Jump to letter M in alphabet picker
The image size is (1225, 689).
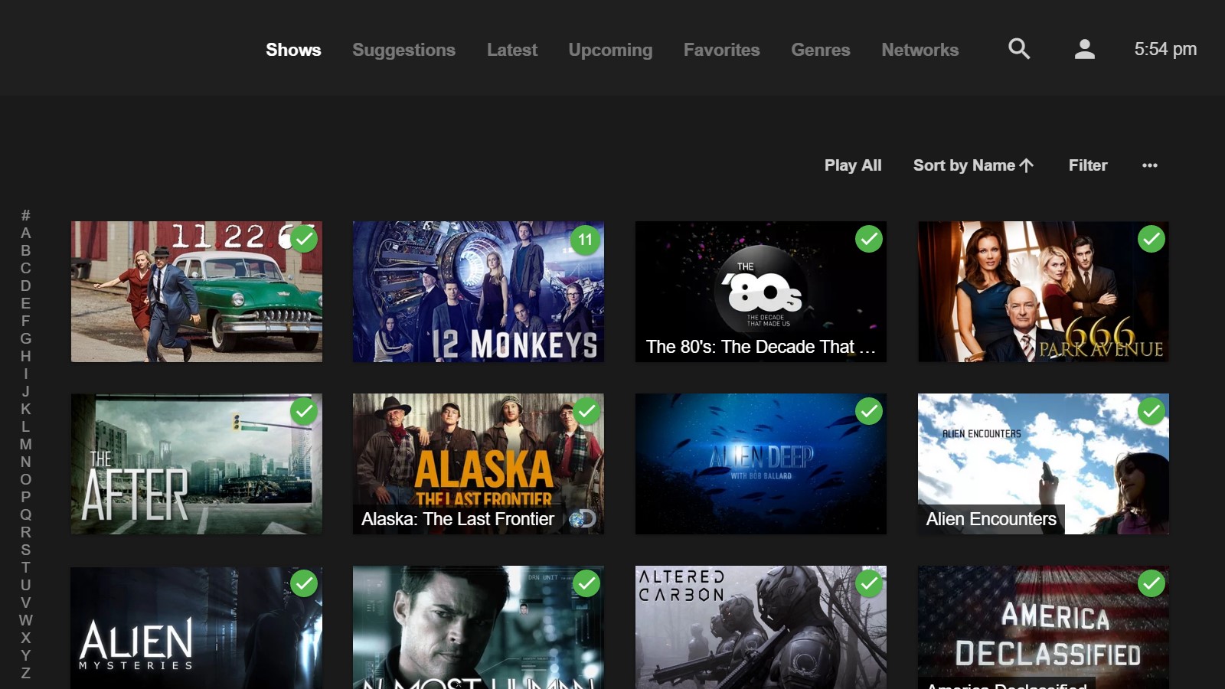click(26, 444)
